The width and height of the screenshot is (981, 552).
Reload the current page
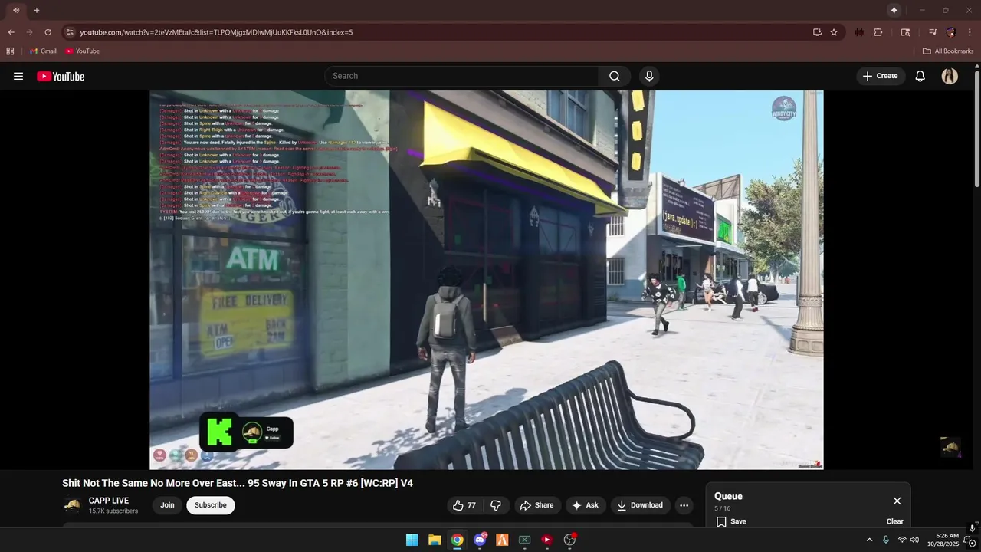click(48, 32)
